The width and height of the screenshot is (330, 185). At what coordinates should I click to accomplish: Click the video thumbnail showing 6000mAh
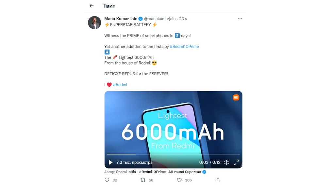tap(173, 126)
